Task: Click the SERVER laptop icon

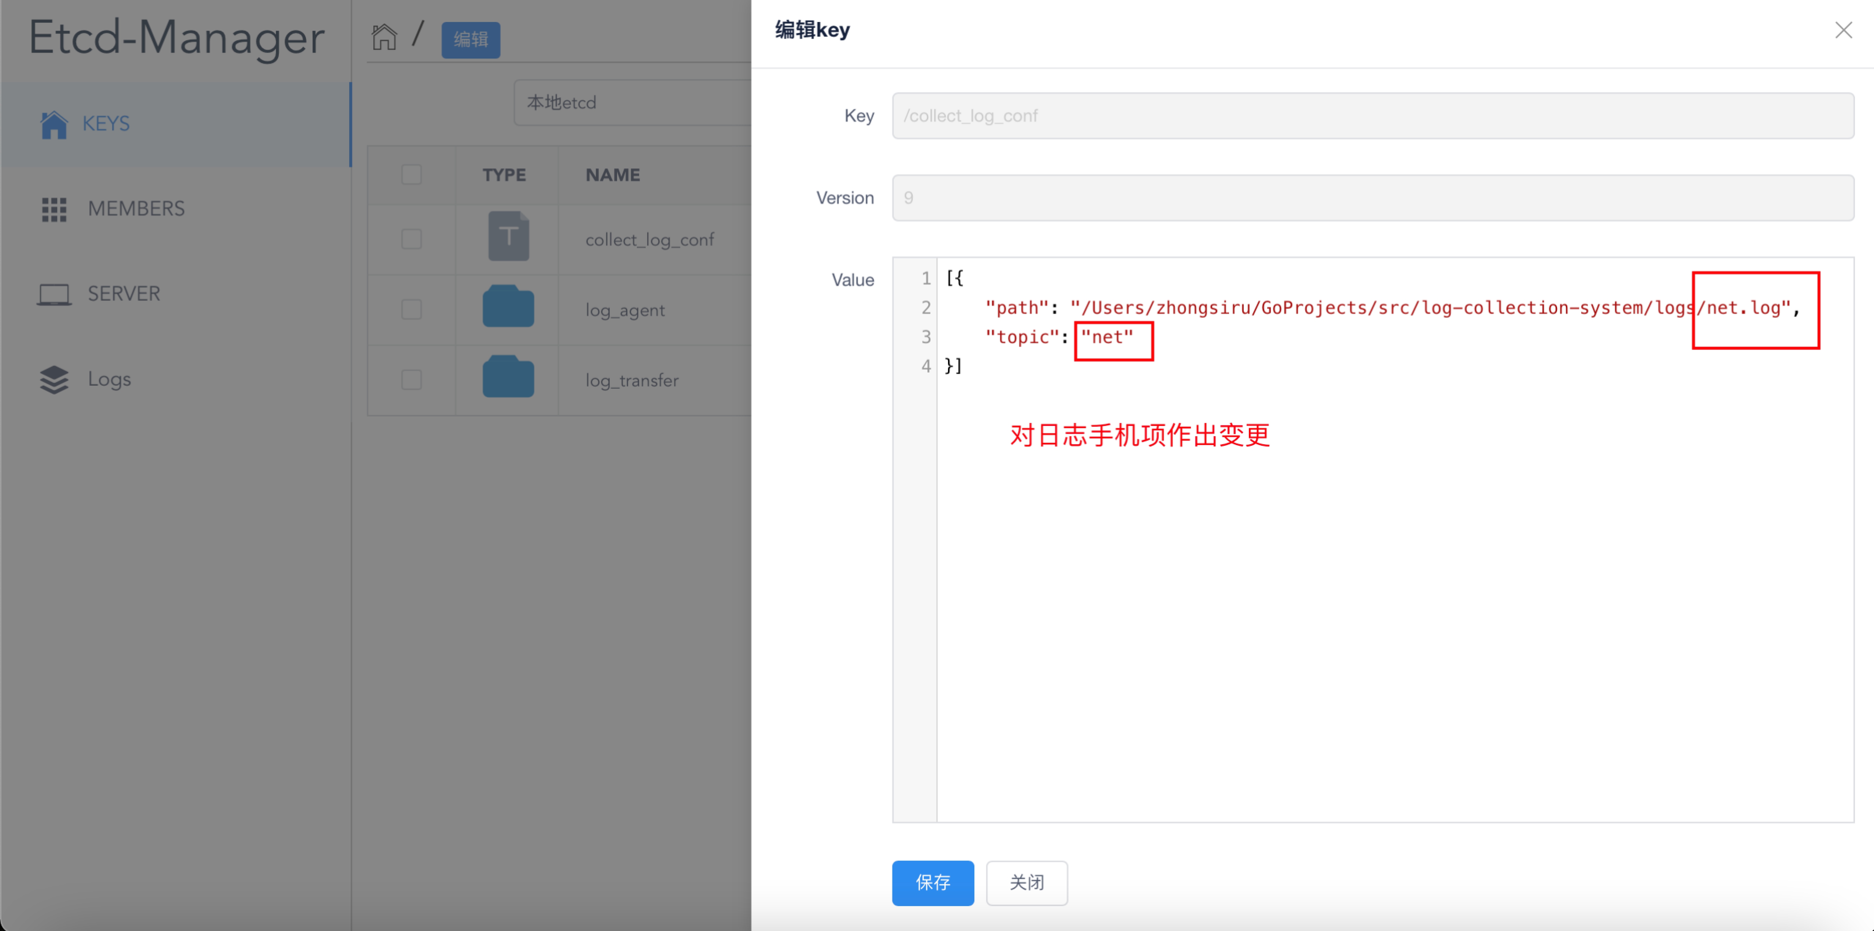Action: tap(54, 295)
